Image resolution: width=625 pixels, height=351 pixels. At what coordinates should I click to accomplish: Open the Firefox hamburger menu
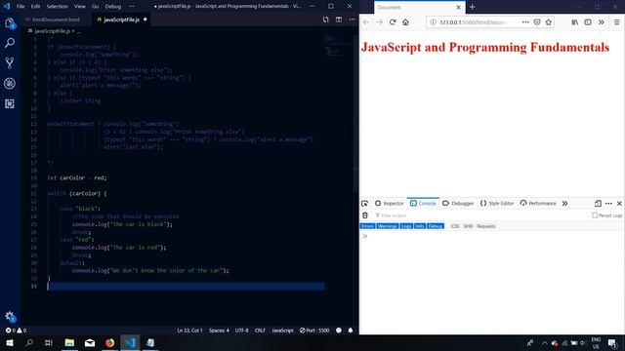click(616, 22)
